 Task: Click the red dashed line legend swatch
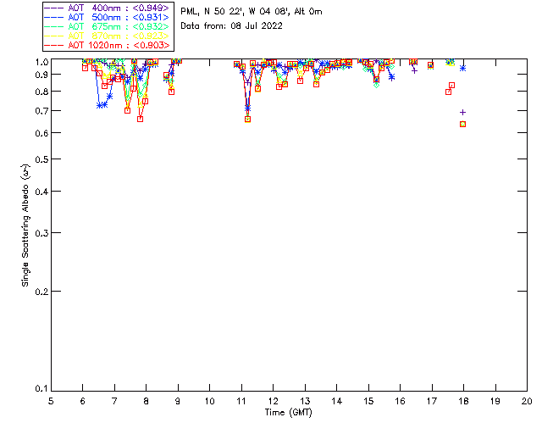[53, 45]
